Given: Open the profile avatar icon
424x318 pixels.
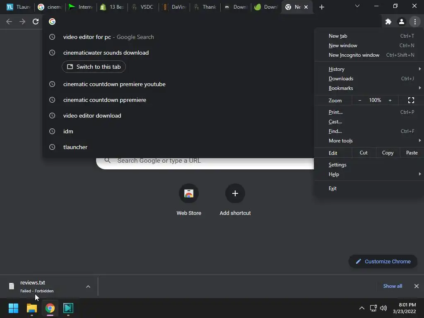Looking at the screenshot, I should 402,22.
